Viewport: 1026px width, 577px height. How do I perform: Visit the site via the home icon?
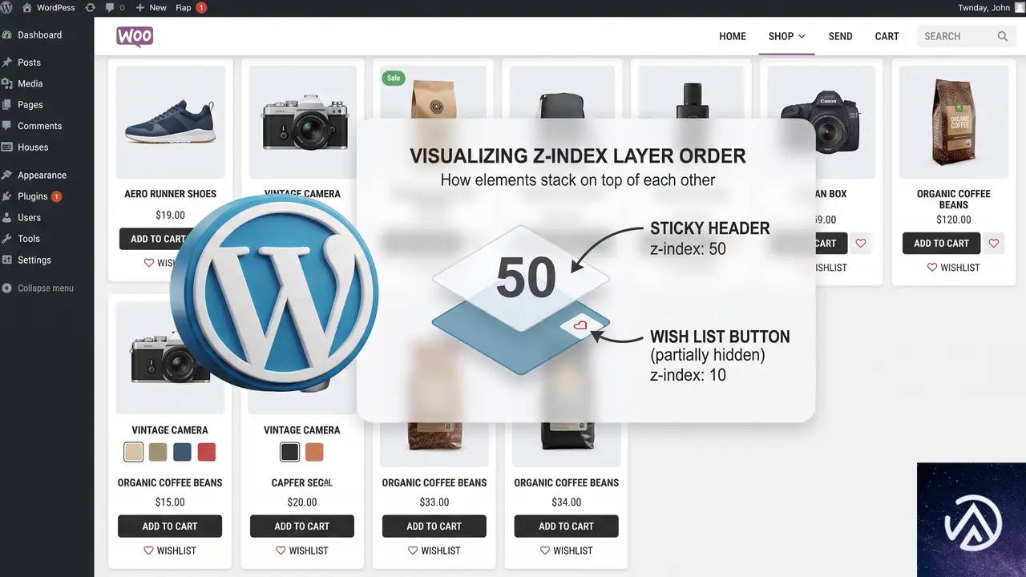[26, 7]
